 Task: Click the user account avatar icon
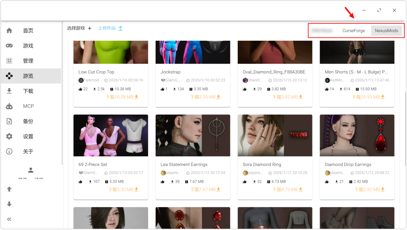click(x=31, y=170)
